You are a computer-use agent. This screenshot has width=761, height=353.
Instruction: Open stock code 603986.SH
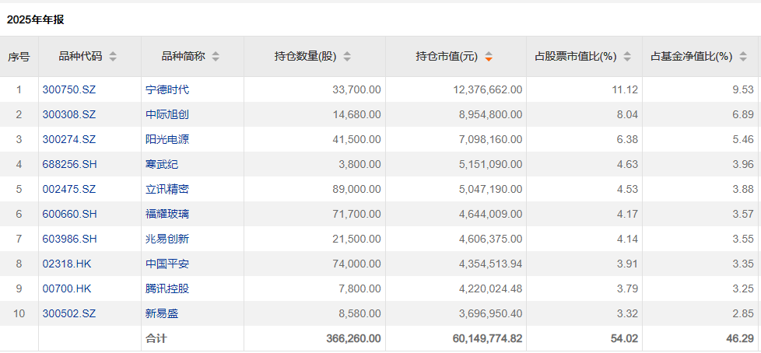pos(69,239)
